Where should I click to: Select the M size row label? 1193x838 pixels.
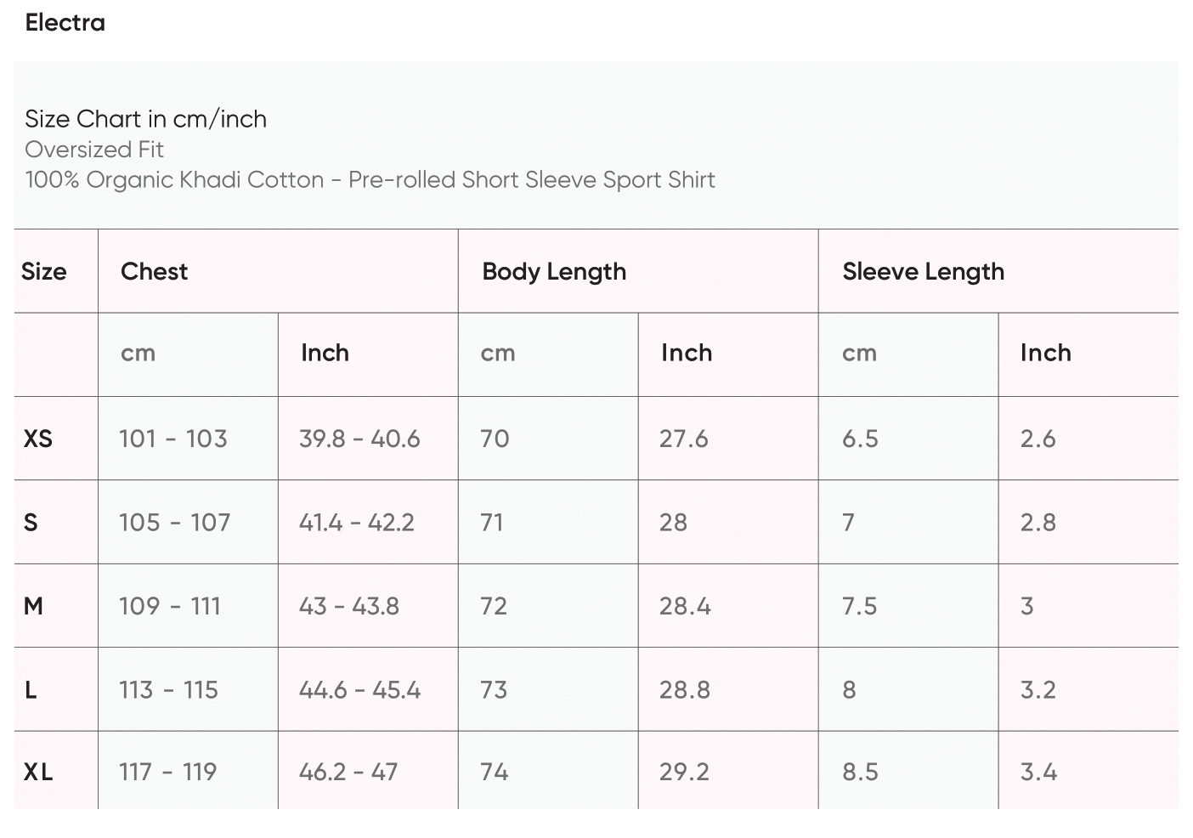(34, 606)
